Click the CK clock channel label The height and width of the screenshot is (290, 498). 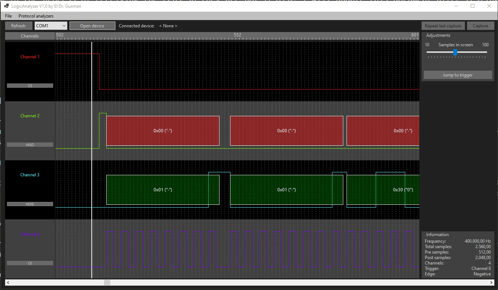click(29, 263)
